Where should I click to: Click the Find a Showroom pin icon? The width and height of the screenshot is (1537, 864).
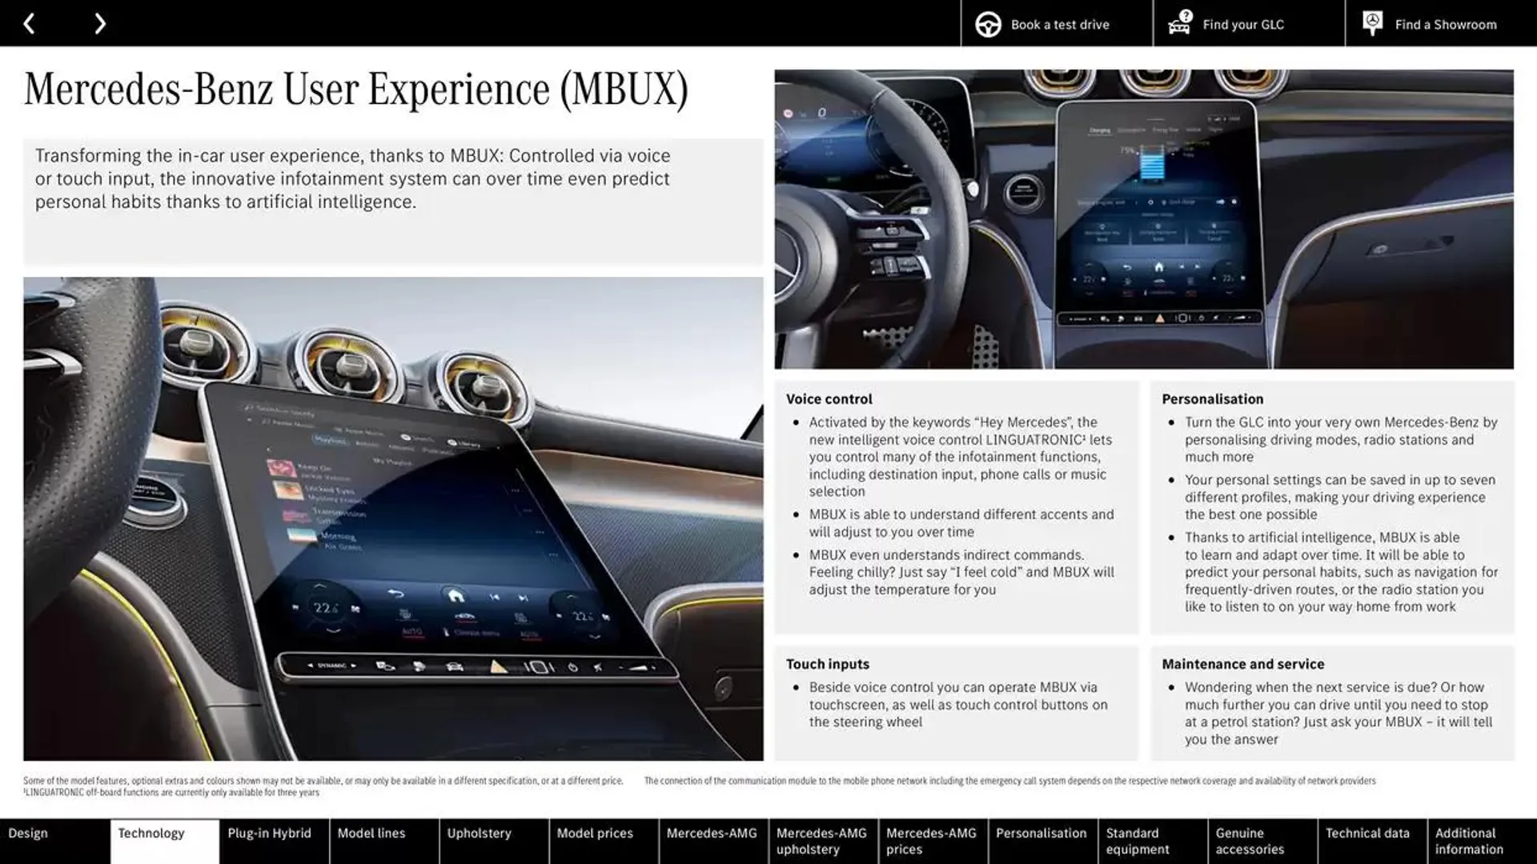(1372, 22)
